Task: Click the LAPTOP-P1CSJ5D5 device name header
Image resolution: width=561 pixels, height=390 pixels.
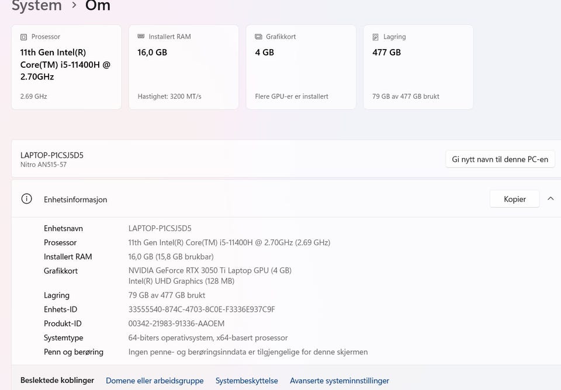Action: [x=52, y=155]
